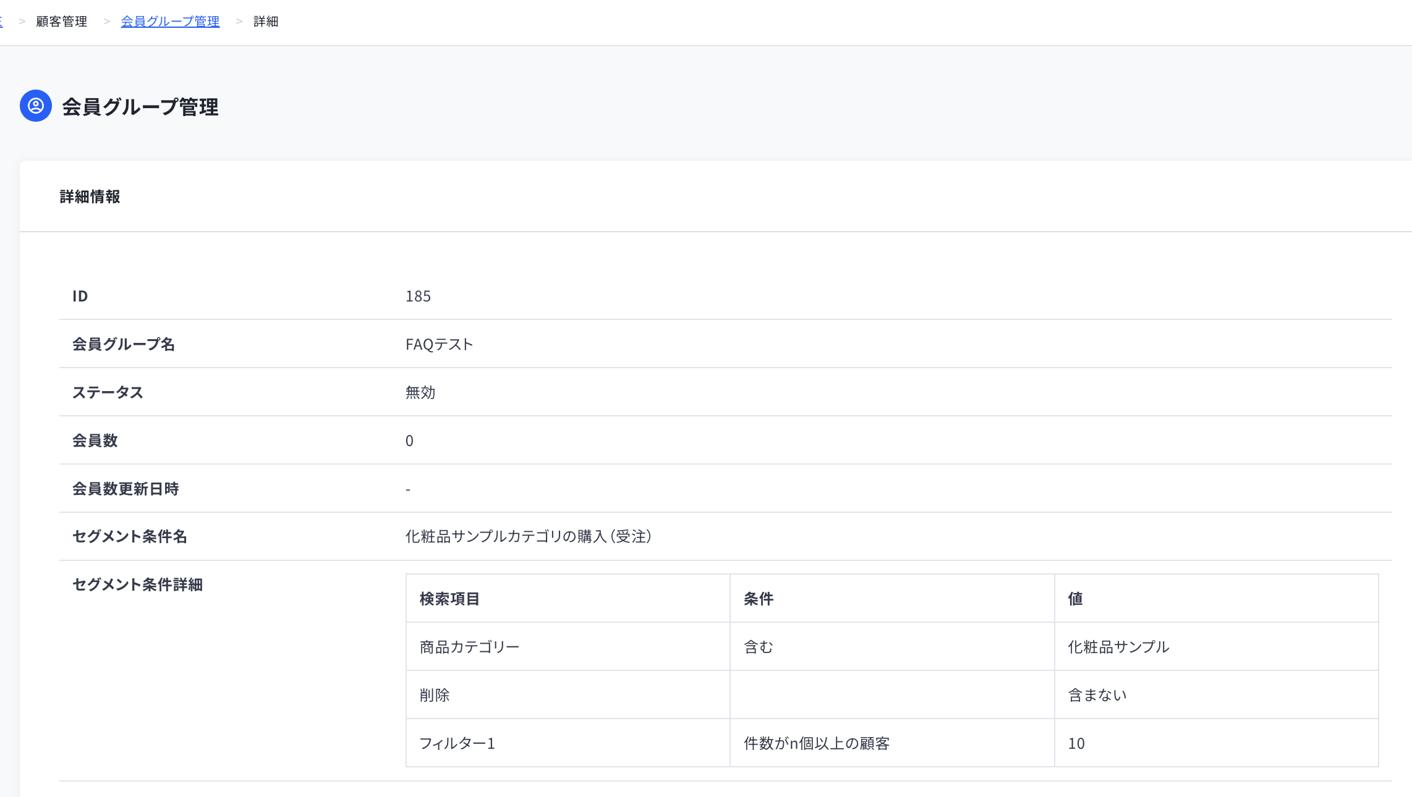
Task: Select the group name FAQテスト
Action: coord(439,344)
